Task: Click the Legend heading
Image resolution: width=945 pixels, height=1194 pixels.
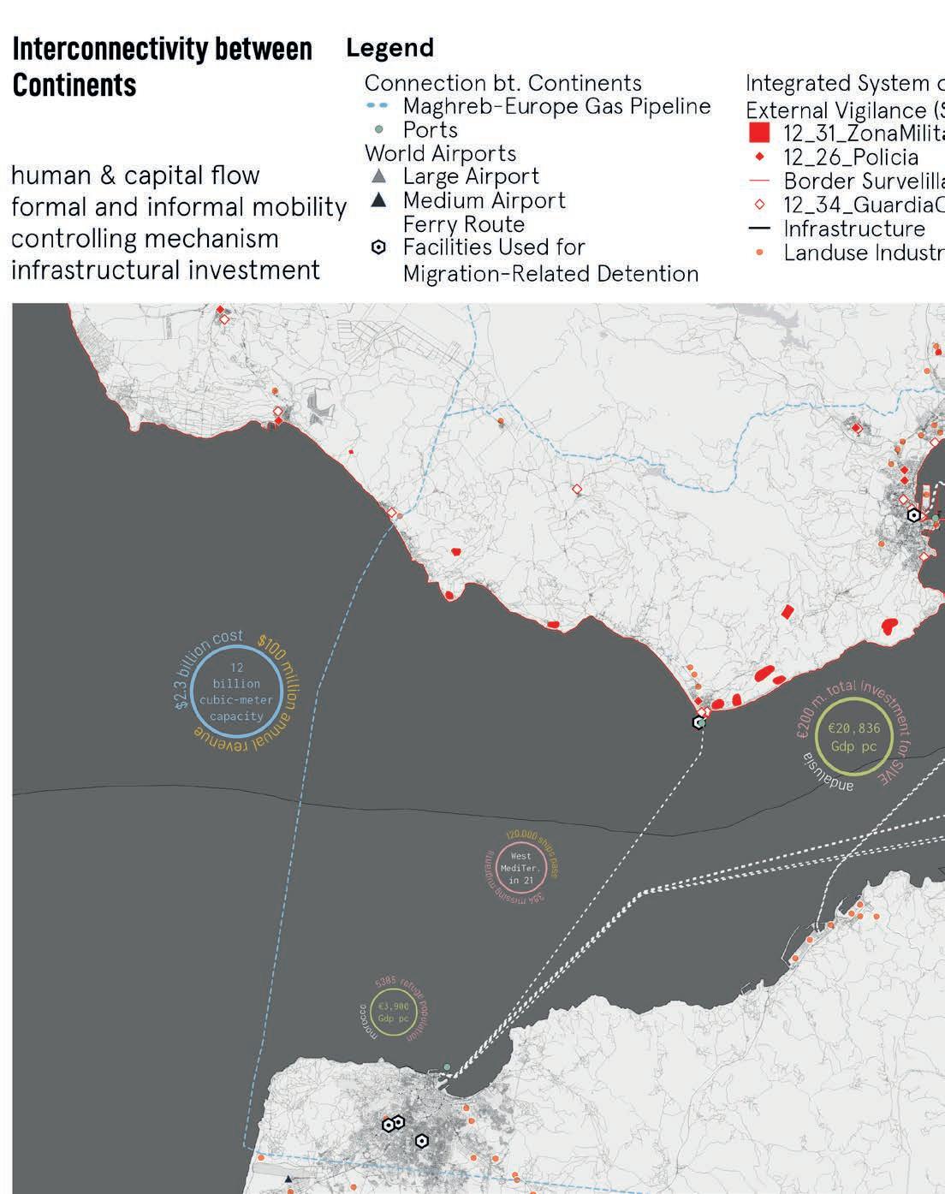Action: coord(390,48)
